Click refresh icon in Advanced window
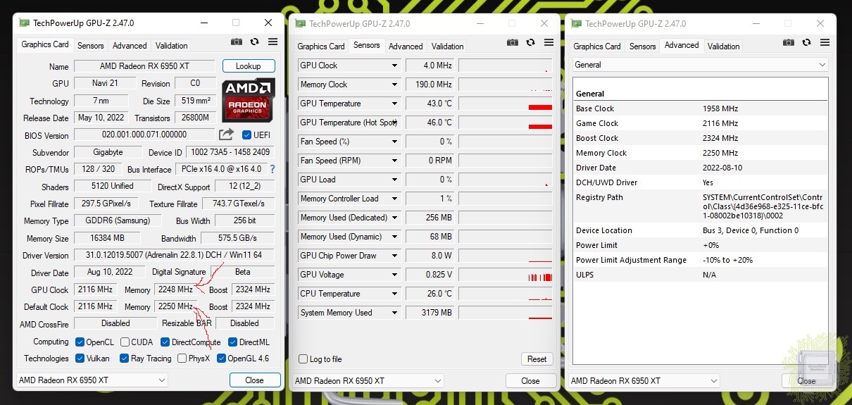This screenshot has height=405, width=852. 807,43
